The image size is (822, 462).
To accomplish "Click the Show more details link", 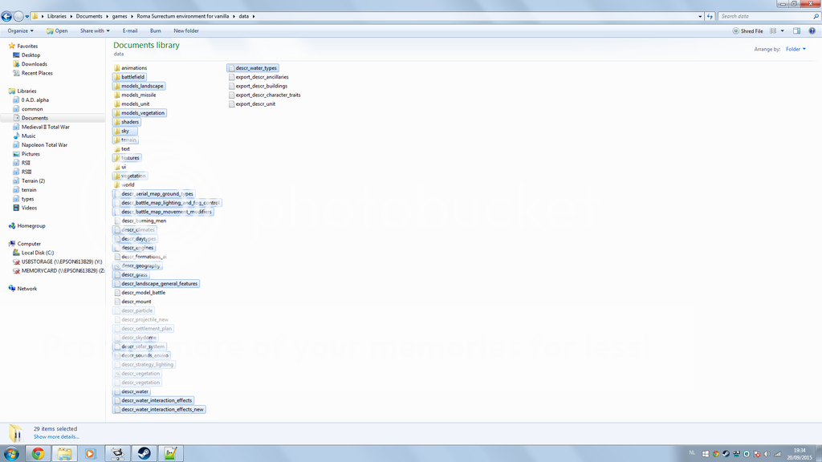I will click(55, 437).
